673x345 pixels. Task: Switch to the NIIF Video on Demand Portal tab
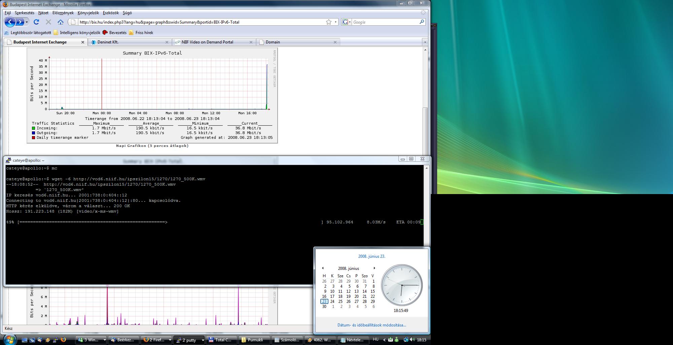[x=207, y=42]
